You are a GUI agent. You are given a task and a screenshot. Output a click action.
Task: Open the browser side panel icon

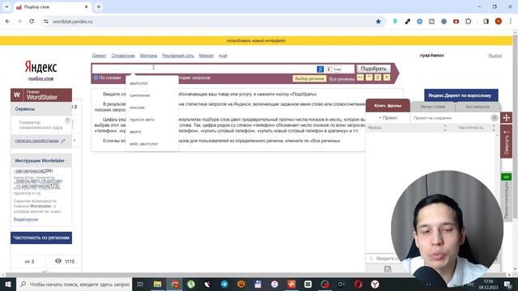pyautogui.click(x=486, y=22)
